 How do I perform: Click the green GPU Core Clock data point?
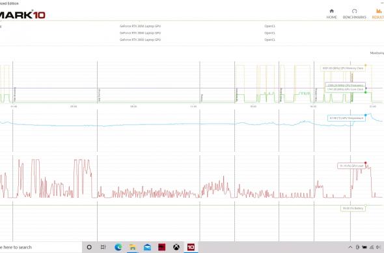(x=366, y=92)
